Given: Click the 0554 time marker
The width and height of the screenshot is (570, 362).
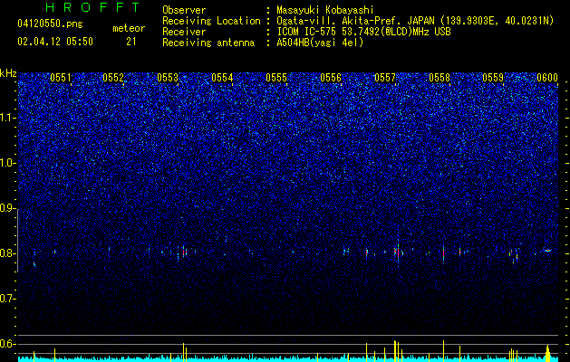Looking at the screenshot, I should pos(222,78).
